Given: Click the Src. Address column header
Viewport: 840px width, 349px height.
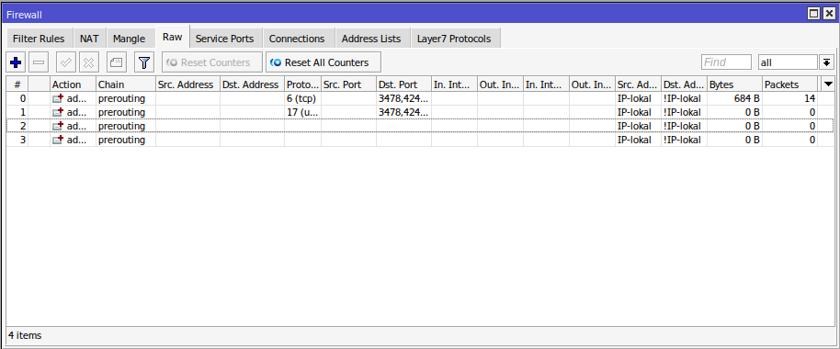Looking at the screenshot, I should pyautogui.click(x=187, y=84).
